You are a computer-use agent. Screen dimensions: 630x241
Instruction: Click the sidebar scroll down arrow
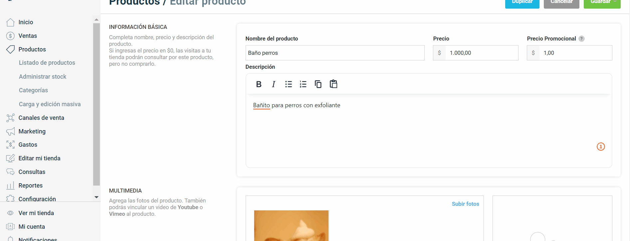(97, 197)
